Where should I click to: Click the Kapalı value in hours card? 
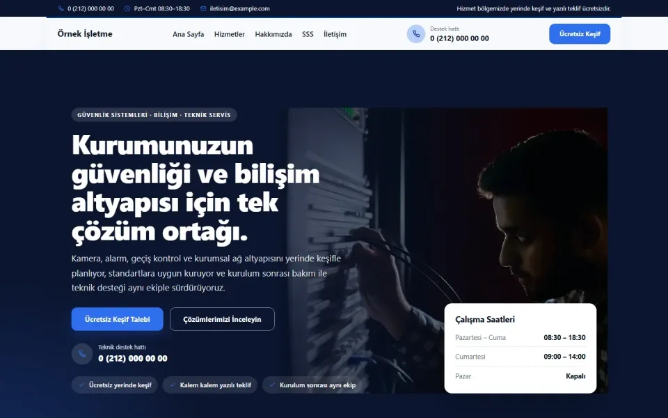[x=575, y=376]
